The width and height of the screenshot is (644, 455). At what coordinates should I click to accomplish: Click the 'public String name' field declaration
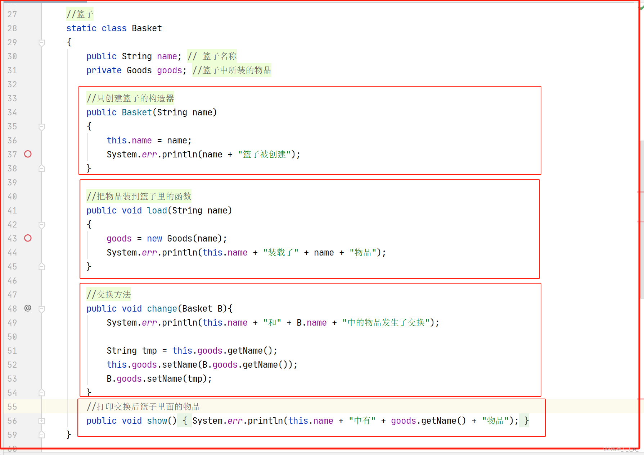point(134,56)
